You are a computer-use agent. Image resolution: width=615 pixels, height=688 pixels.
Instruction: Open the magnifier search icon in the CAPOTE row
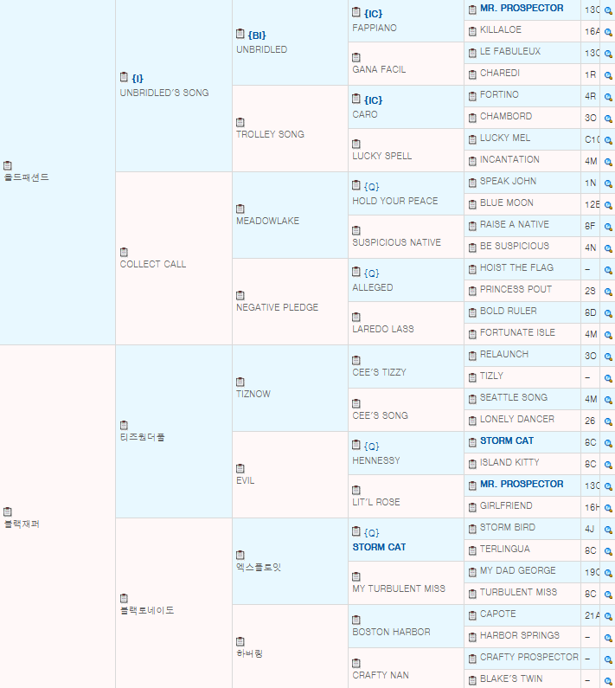608,615
